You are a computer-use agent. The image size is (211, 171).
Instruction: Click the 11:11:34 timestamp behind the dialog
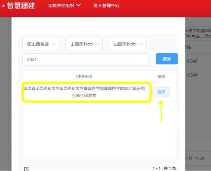click(196, 158)
